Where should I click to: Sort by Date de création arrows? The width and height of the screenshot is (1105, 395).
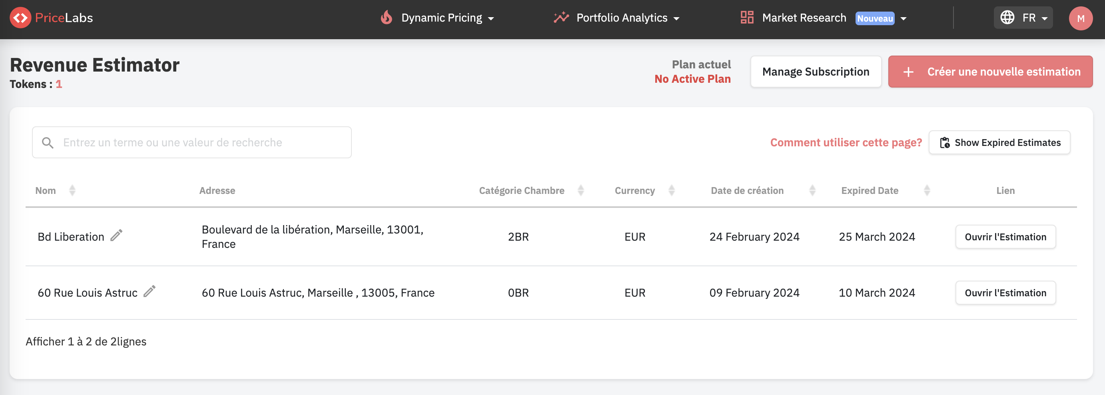coord(812,190)
